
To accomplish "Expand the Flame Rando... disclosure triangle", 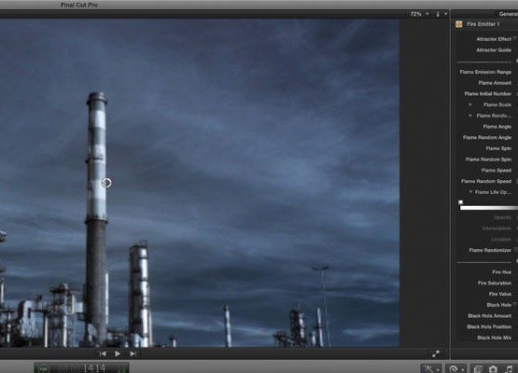I will click(x=470, y=116).
